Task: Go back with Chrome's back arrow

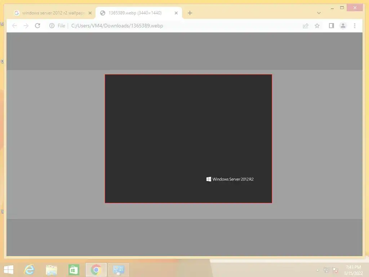Action: pyautogui.click(x=14, y=26)
